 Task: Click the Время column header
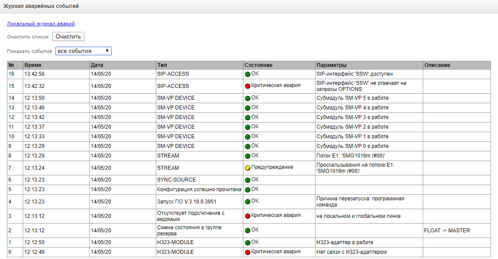click(56, 65)
